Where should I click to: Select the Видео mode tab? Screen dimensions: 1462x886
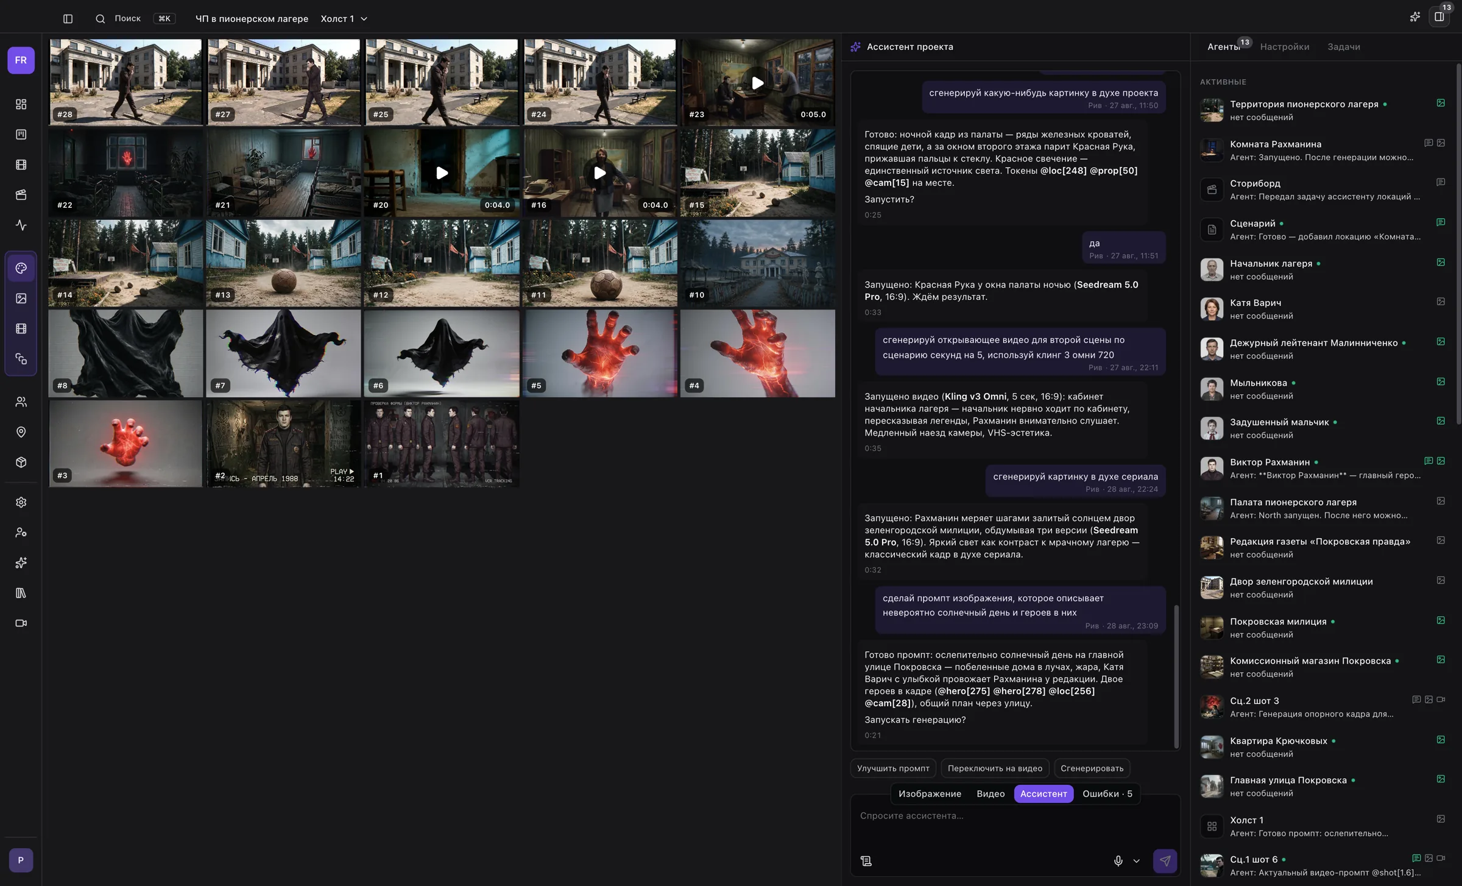point(990,793)
